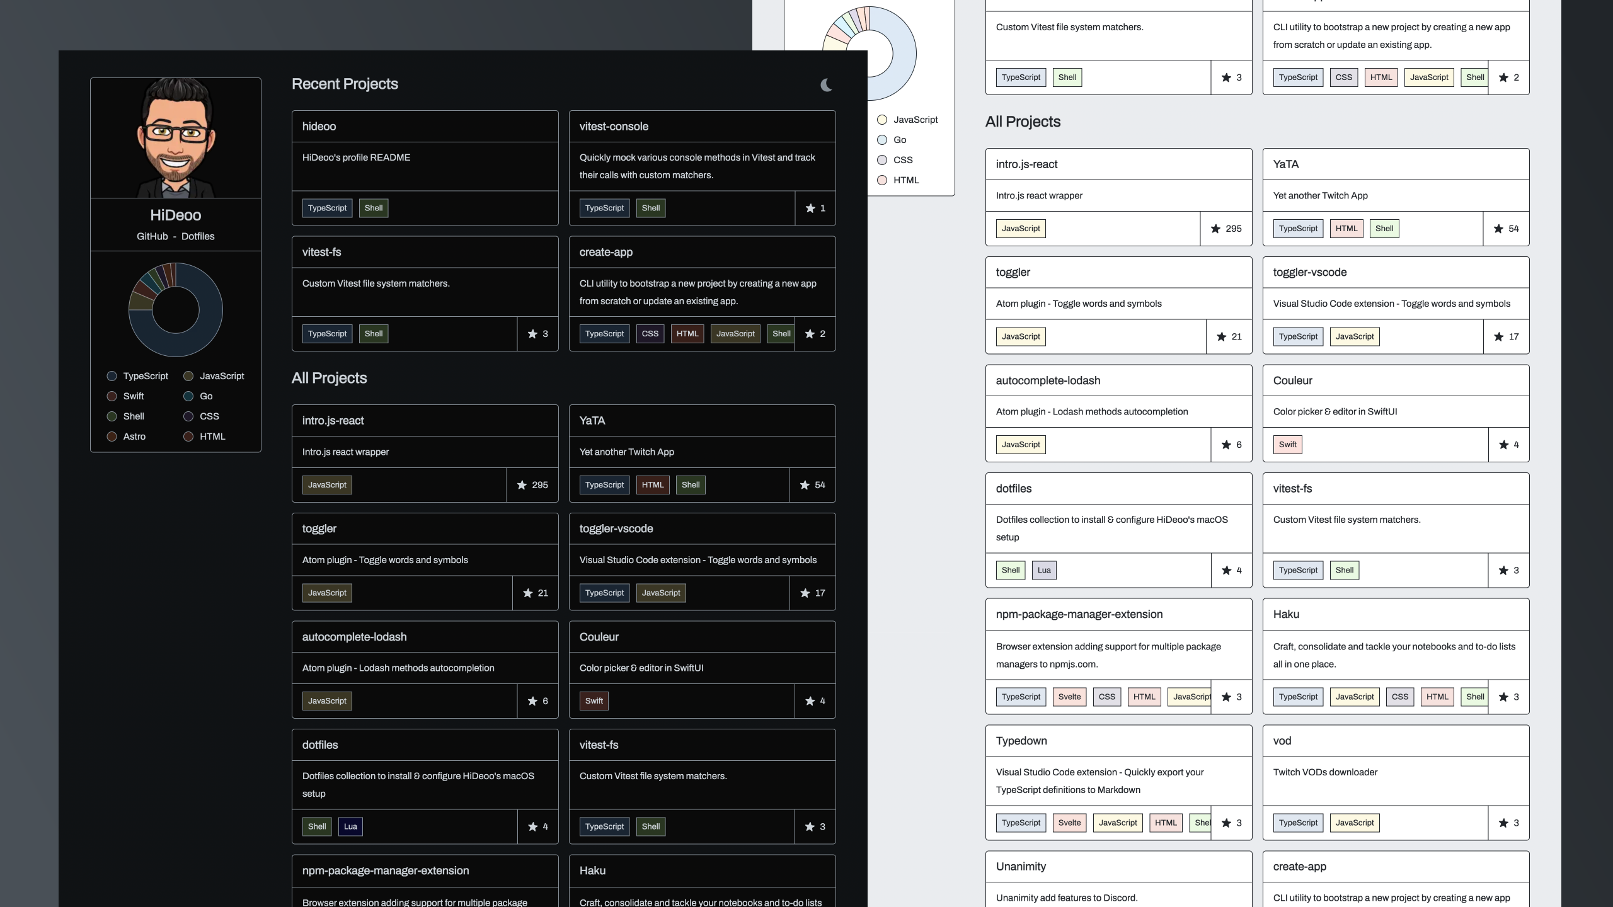
Task: Open the GitHub profile link
Action: point(151,236)
